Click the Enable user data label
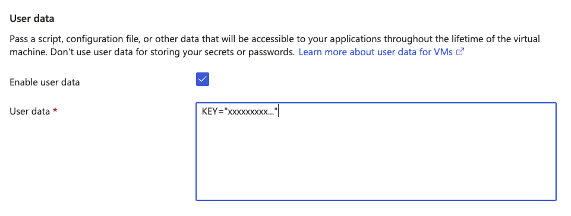Image resolution: width=571 pixels, height=216 pixels. tap(45, 82)
